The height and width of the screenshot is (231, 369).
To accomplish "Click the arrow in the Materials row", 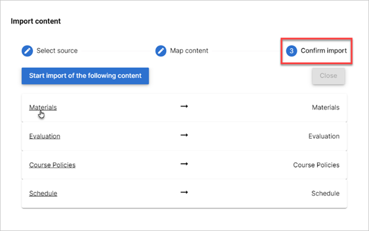I will pos(184,106).
